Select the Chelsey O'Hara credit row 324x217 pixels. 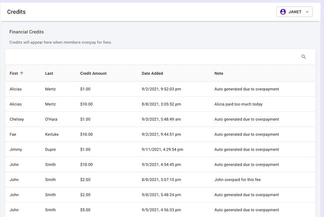tap(160, 119)
